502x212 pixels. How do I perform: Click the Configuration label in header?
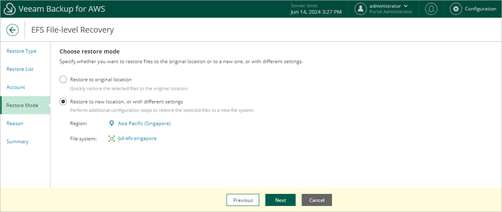[481, 9]
